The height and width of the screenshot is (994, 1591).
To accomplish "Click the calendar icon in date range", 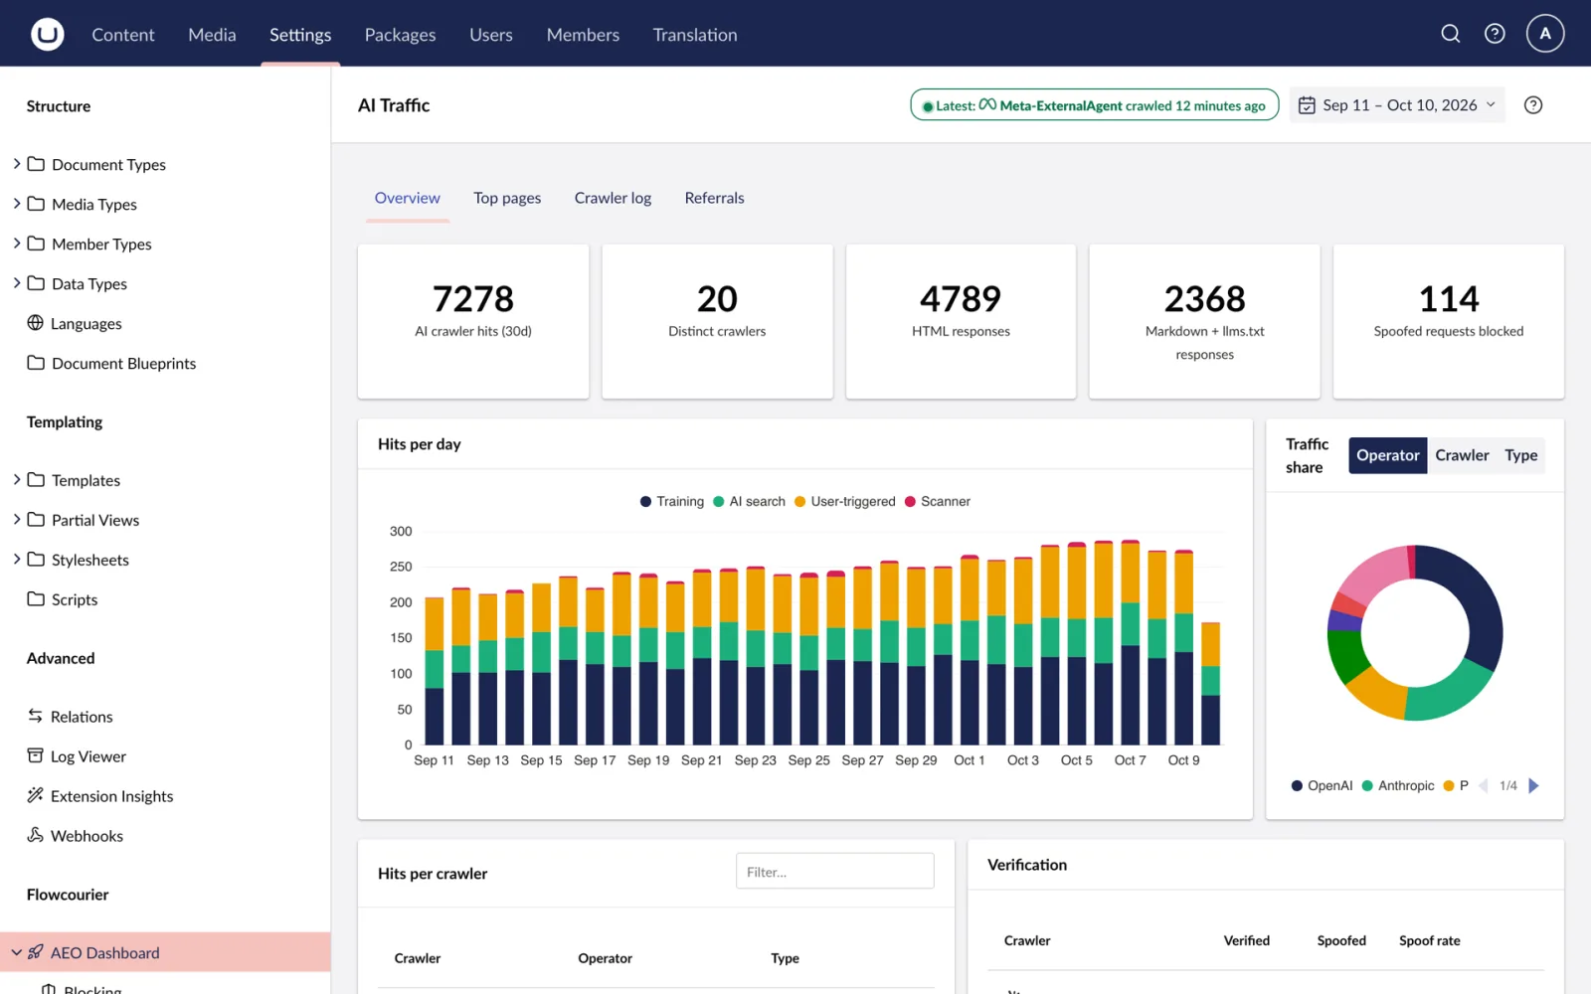I will pos(1307,105).
